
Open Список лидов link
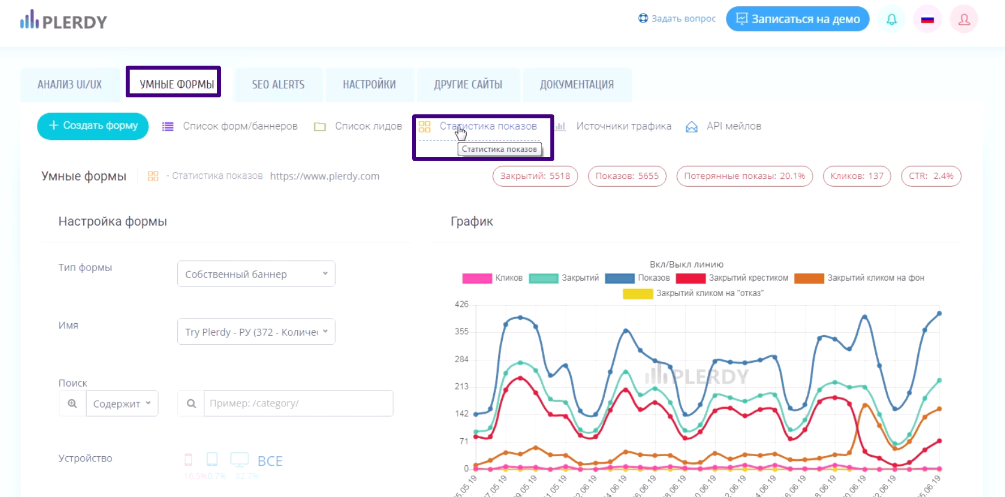[x=369, y=126]
